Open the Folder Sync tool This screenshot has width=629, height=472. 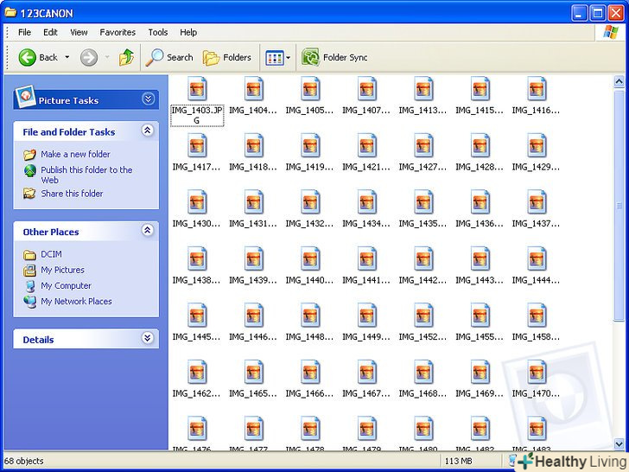335,58
